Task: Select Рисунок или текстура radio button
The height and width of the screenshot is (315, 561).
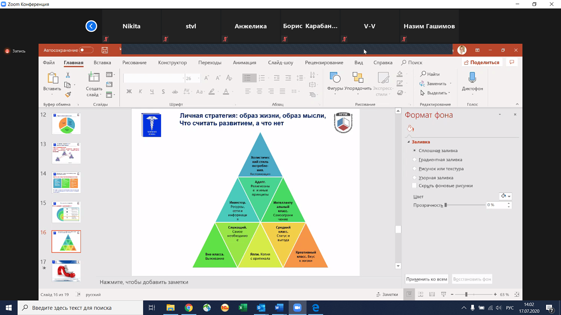Action: pyautogui.click(x=414, y=169)
